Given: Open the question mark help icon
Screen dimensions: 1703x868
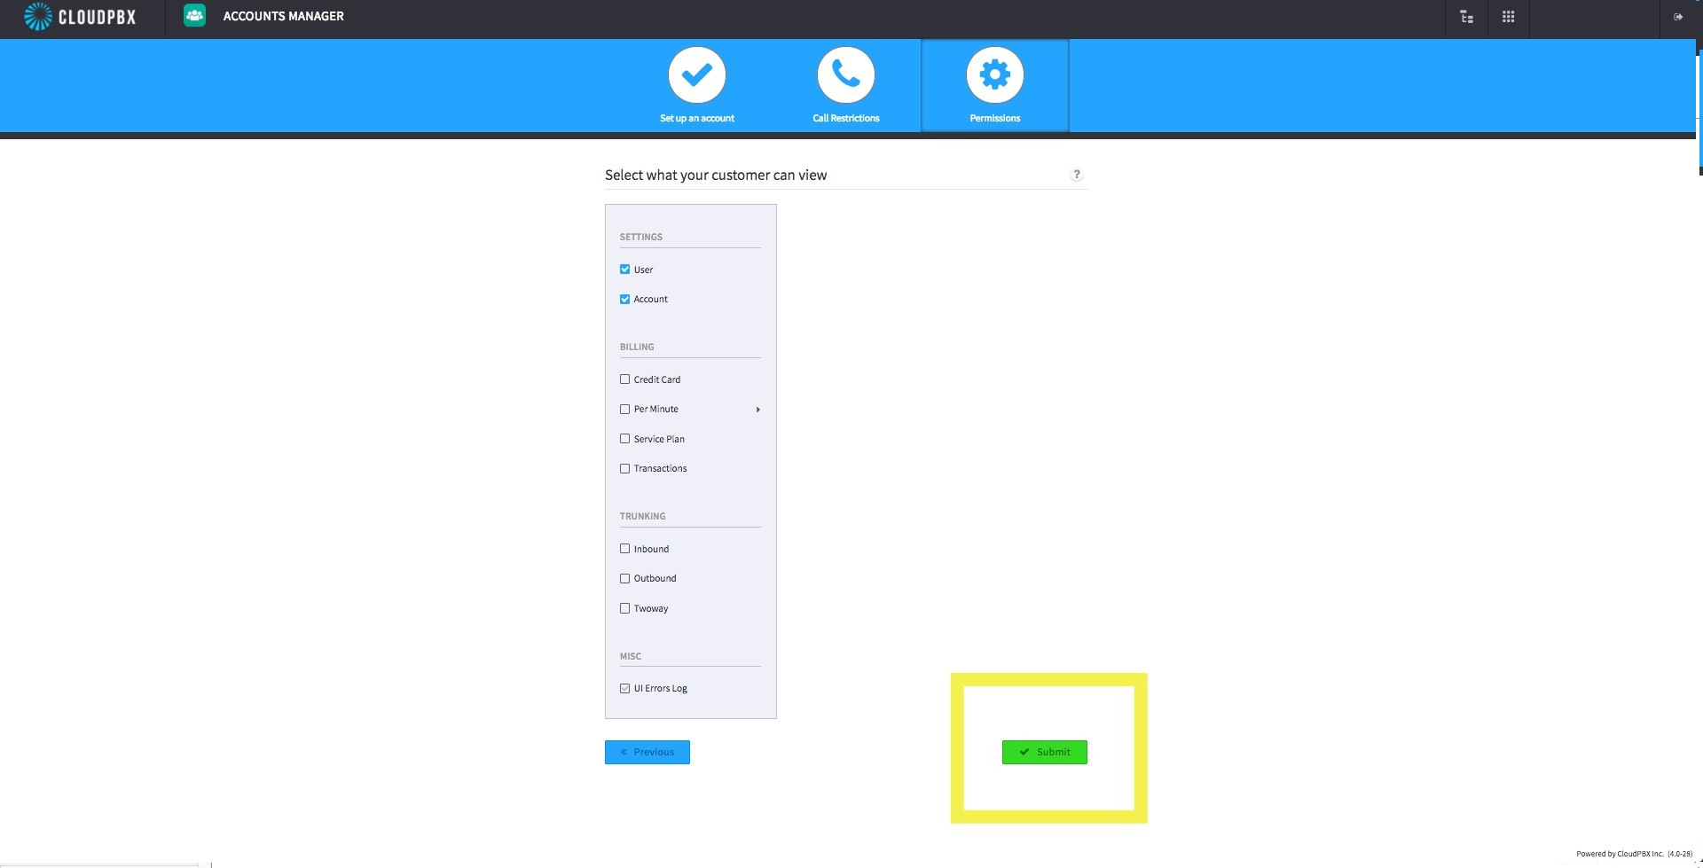Looking at the screenshot, I should tap(1077, 175).
